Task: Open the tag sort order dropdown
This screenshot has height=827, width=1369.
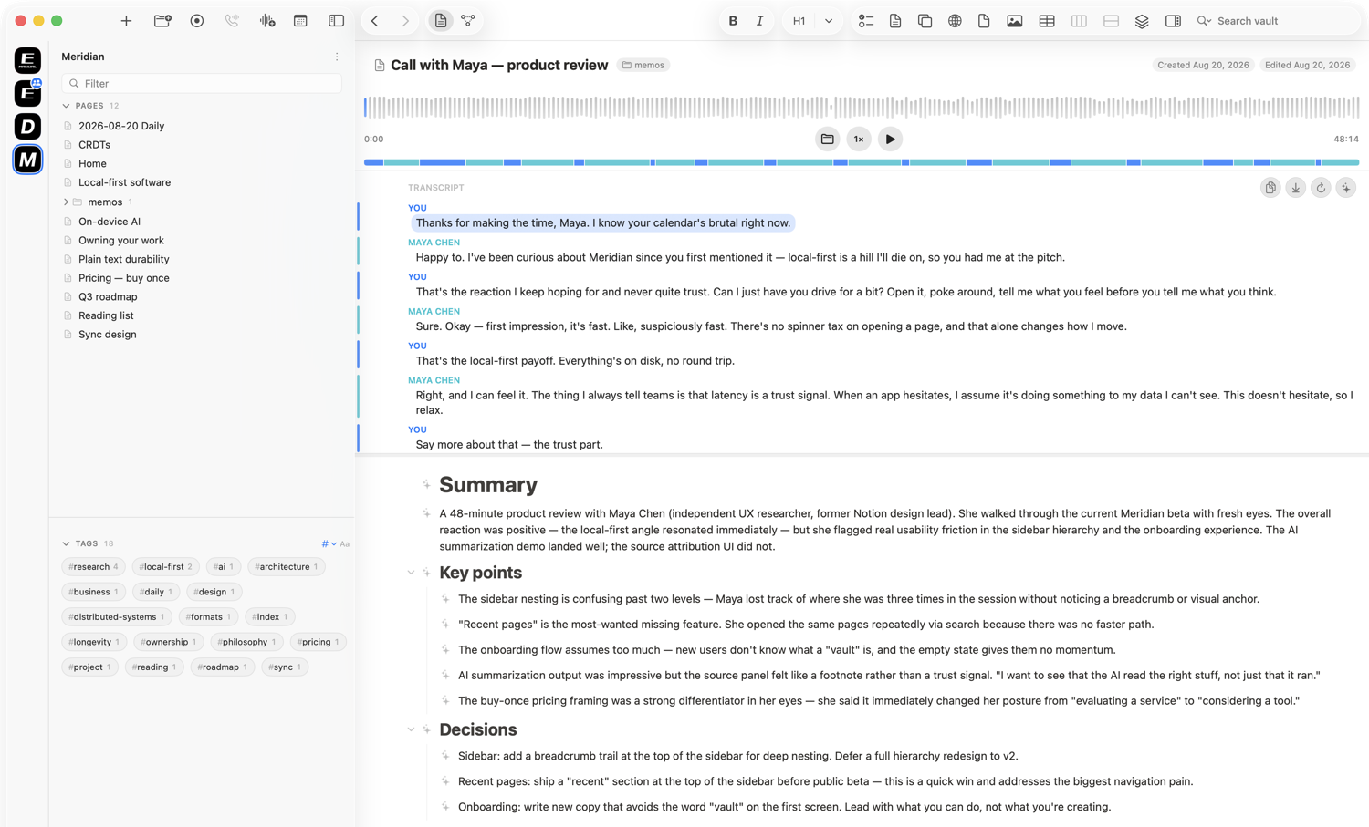Action: pos(329,543)
